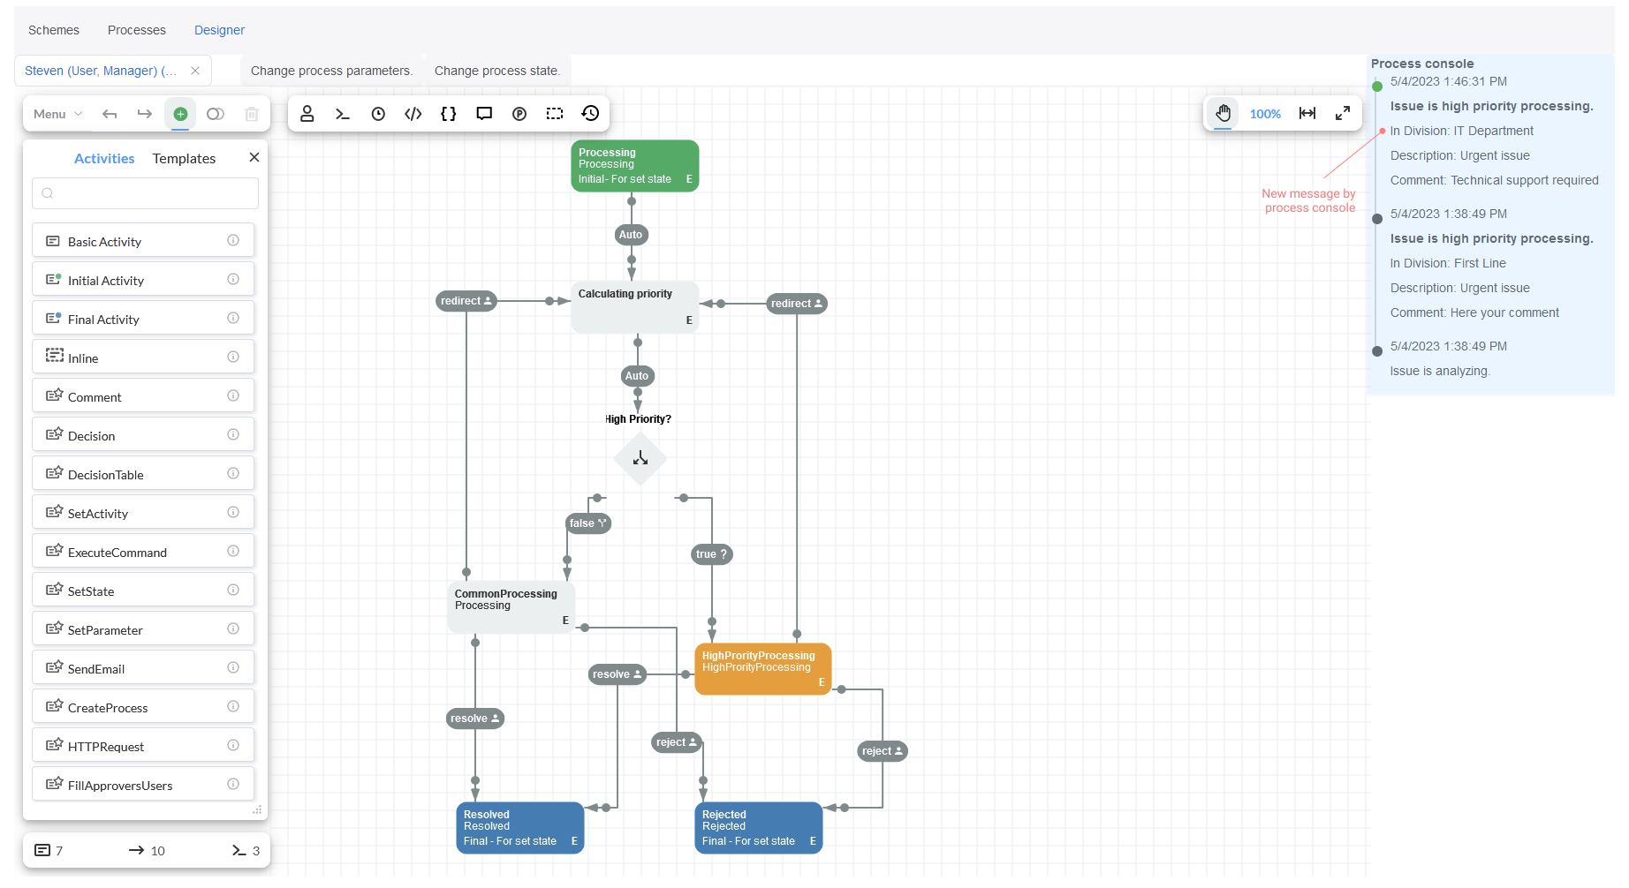Open the Timers clock icon

(x=378, y=114)
